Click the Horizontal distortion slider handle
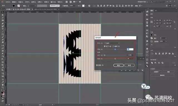 [x=105, y=55]
